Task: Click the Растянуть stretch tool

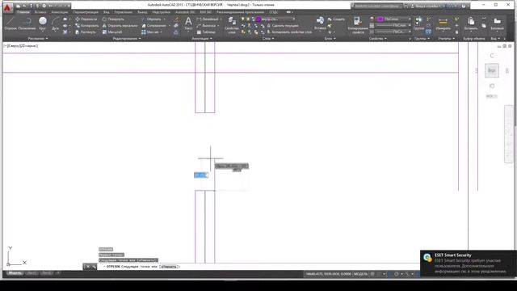Action: [86, 32]
